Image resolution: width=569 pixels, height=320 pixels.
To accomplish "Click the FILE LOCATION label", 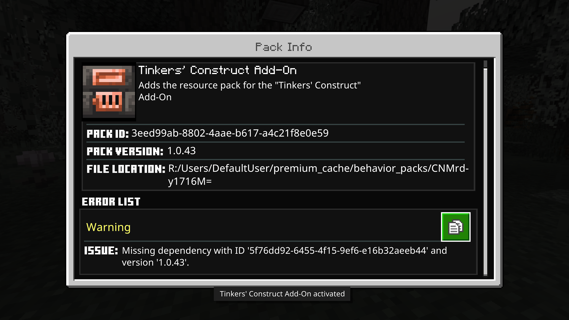I will pos(126,169).
